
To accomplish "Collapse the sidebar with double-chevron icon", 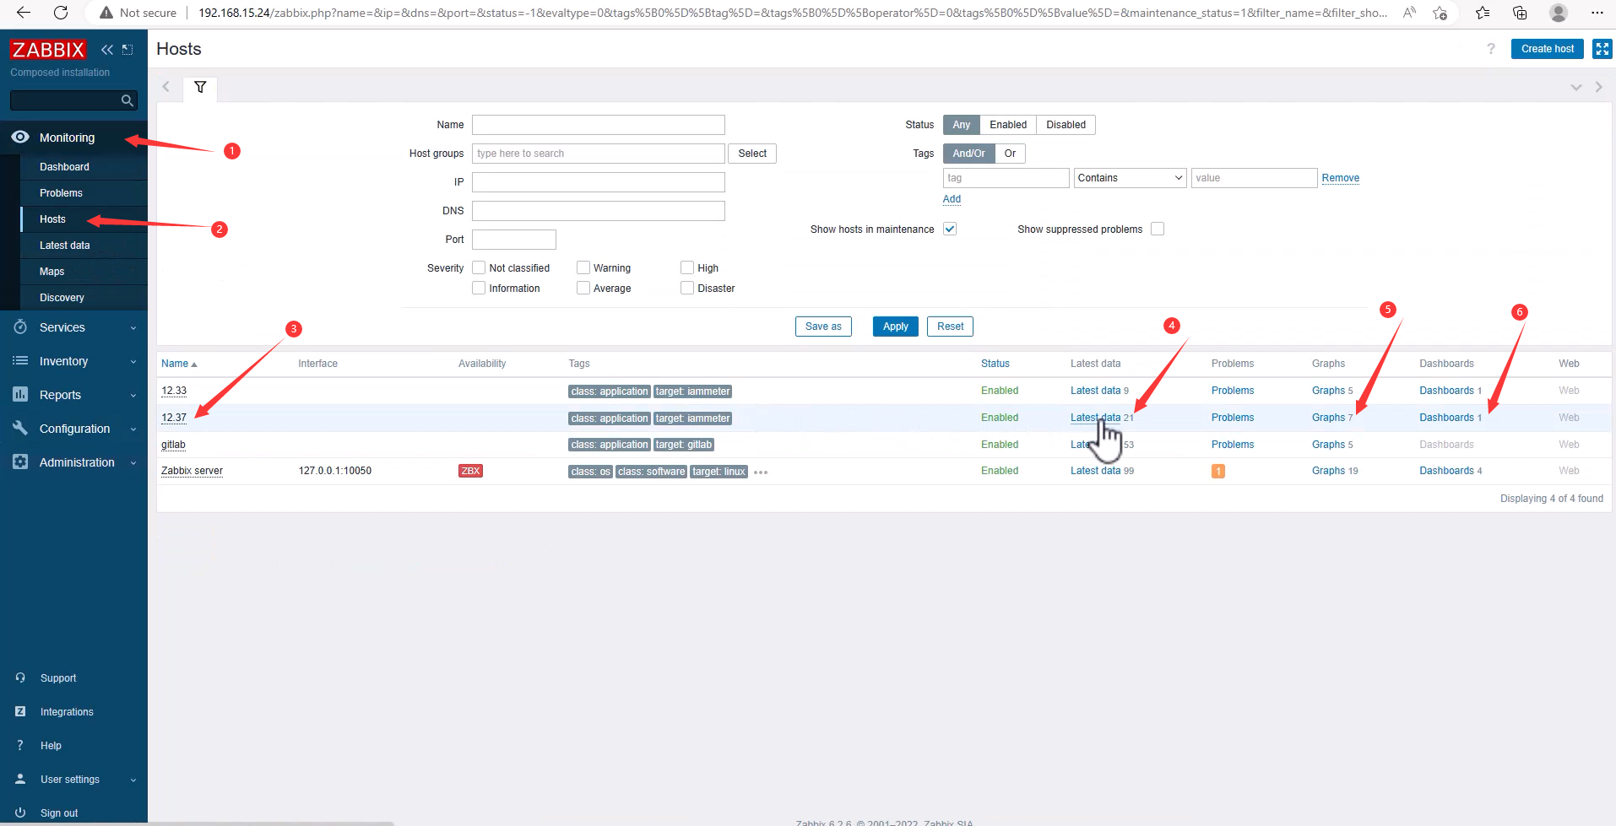I will (x=107, y=50).
